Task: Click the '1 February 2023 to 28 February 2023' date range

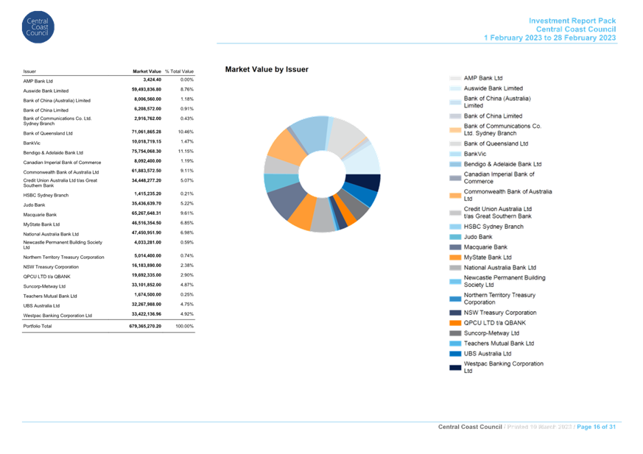Action: coord(549,38)
